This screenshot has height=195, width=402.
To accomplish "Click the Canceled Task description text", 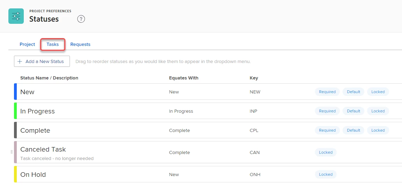I will (x=57, y=159).
